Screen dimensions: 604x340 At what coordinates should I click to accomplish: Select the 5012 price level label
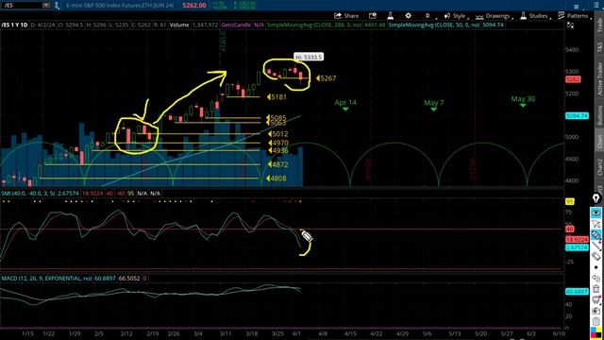coord(278,134)
